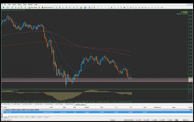Sort orders by Symbol column header
The width and height of the screenshot is (194, 122).
pyautogui.click(x=87, y=107)
